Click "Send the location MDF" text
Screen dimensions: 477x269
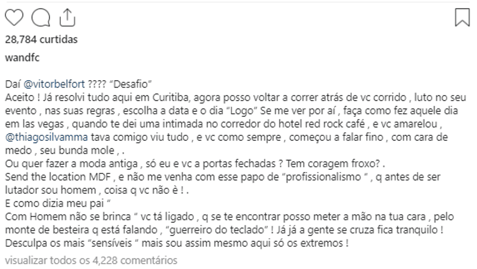coord(58,177)
